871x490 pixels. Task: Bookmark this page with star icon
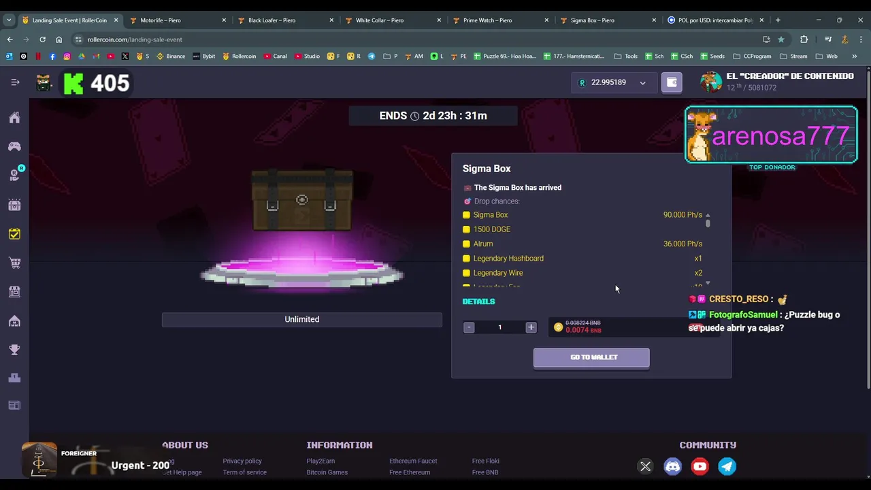[780, 39]
